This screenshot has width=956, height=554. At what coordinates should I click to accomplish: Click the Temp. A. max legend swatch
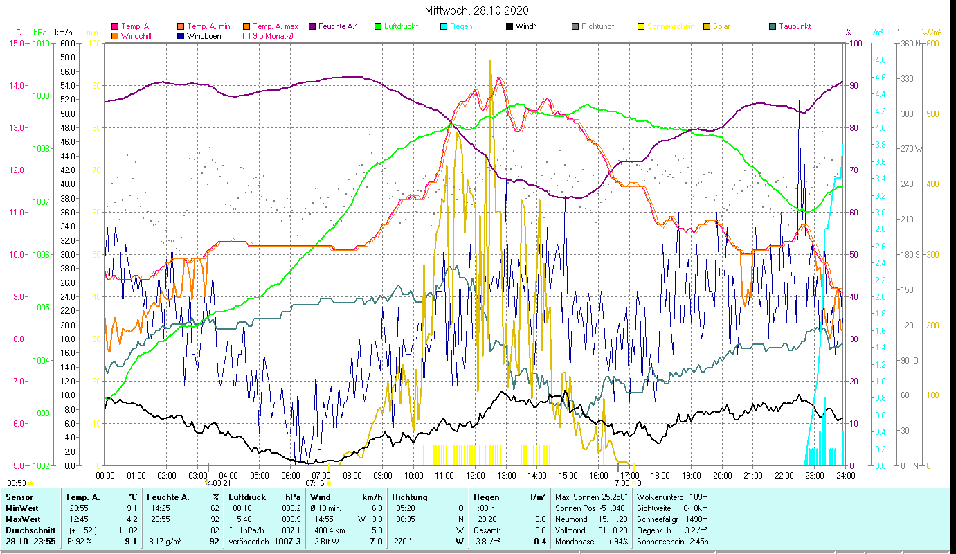pyautogui.click(x=246, y=27)
